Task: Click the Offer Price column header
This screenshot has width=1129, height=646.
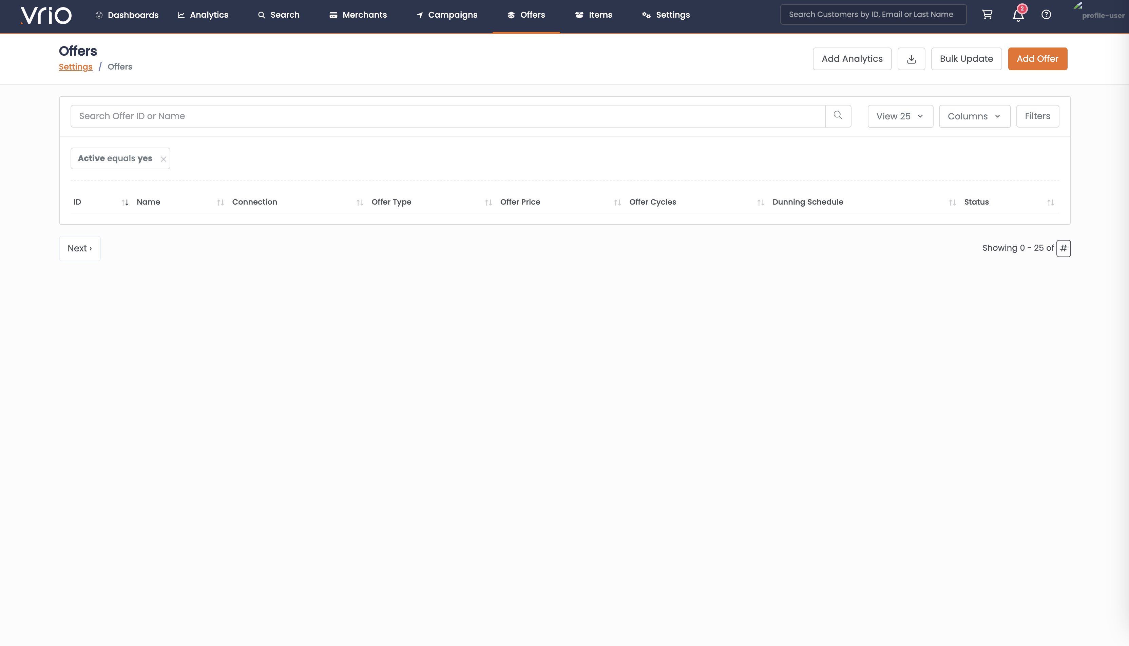Action: (x=520, y=202)
